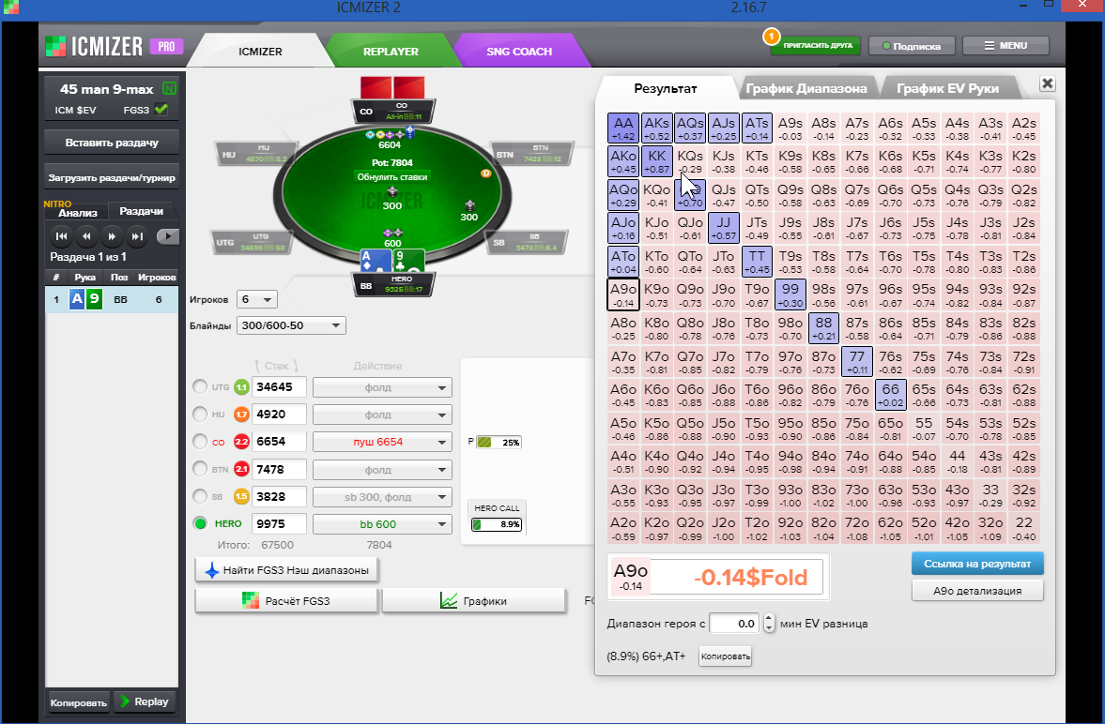
Task: Go to the next hand
Action: pyautogui.click(x=112, y=236)
